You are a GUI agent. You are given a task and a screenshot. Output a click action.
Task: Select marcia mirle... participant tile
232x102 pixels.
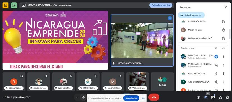[x=39, y=82]
